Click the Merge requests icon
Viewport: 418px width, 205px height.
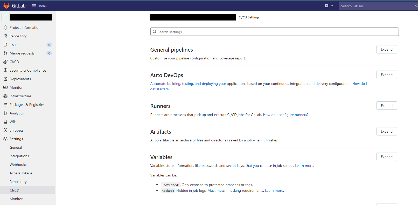[x=5, y=53]
